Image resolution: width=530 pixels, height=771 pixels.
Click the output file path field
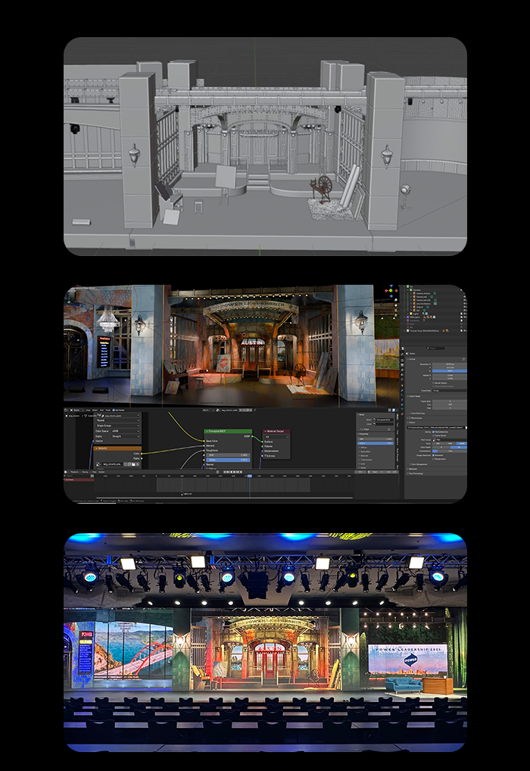coord(435,428)
